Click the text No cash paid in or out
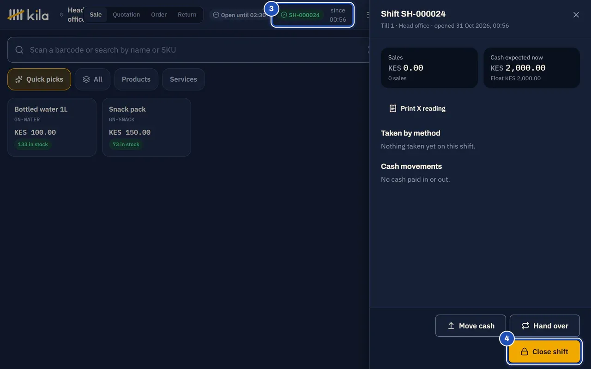The image size is (591, 369). click(416, 179)
